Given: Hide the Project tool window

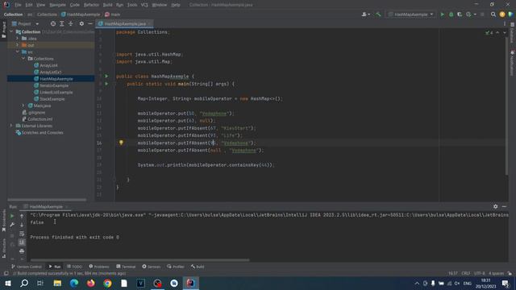Looking at the screenshot, I should pos(89,23).
